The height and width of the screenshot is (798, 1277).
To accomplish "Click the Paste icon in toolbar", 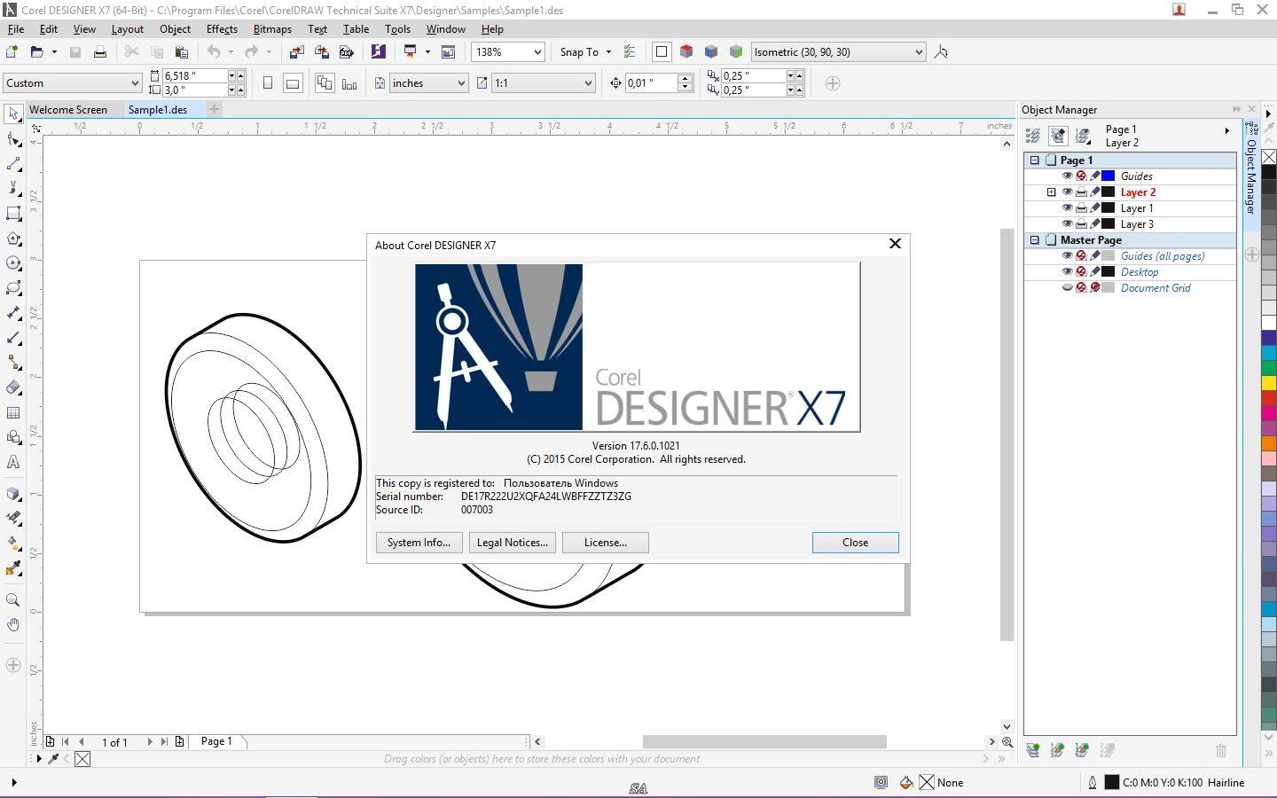I will tap(182, 52).
